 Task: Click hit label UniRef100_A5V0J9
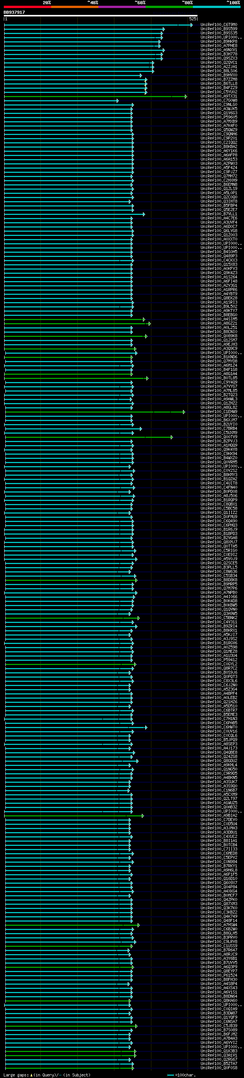(219, 559)
